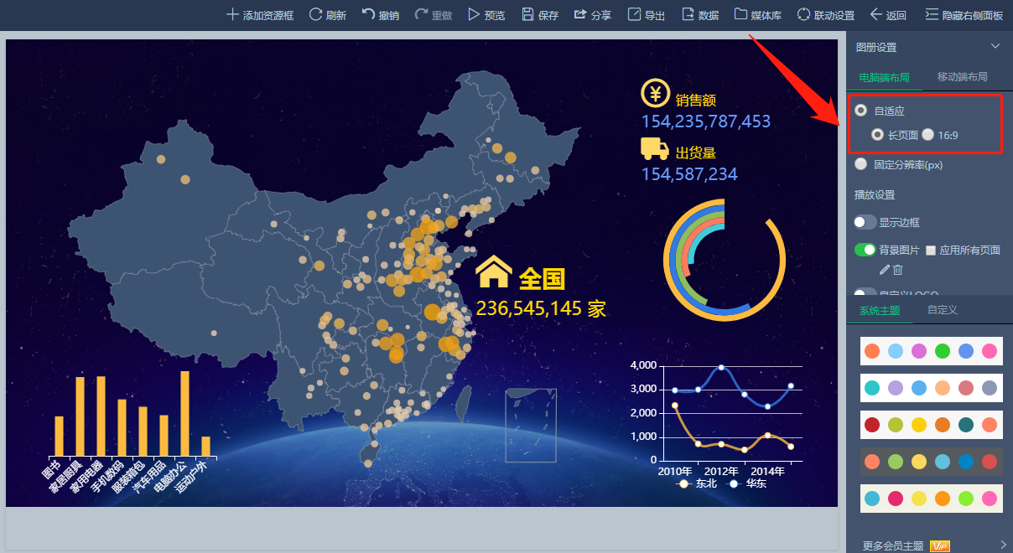The width and height of the screenshot is (1013, 553).
Task: Click the 电脑办公 bar in the bar chart
Action: 184,413
